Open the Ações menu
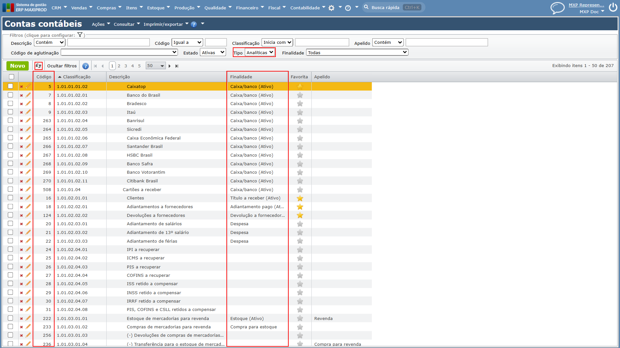620x348 pixels. [101, 24]
